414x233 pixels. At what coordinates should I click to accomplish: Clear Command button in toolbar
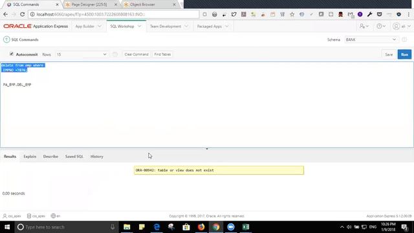136,54
